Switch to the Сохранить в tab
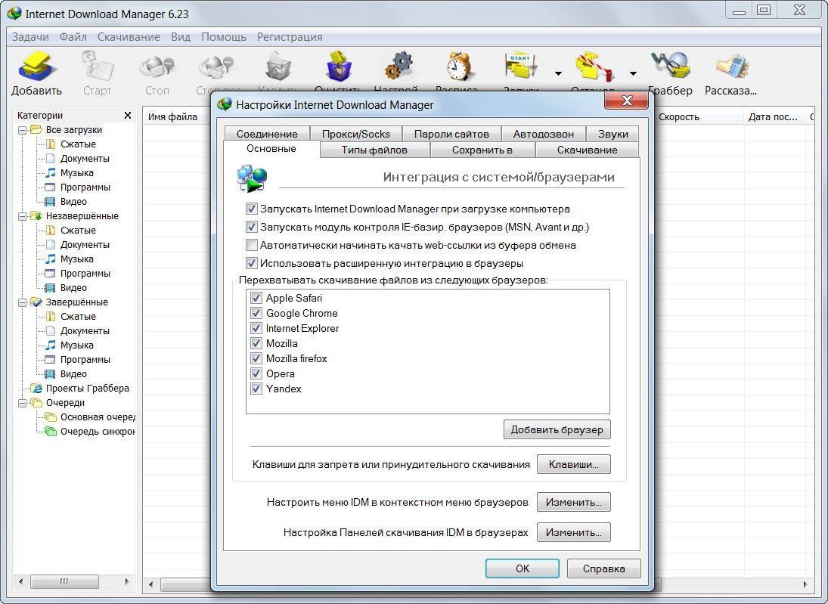This screenshot has height=604, width=828. coord(482,150)
